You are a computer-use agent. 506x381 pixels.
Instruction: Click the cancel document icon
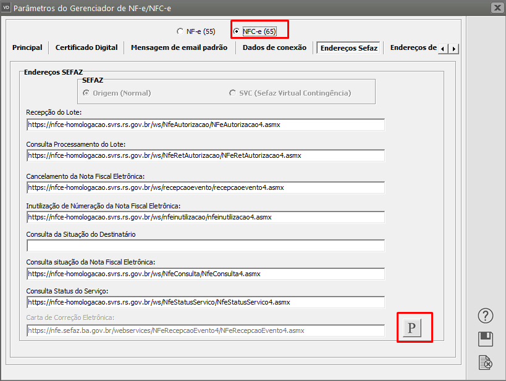486,363
